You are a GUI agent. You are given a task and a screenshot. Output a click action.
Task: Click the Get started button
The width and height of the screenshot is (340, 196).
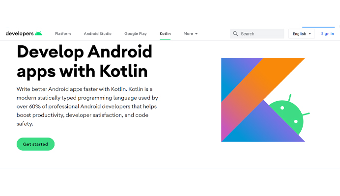35,144
